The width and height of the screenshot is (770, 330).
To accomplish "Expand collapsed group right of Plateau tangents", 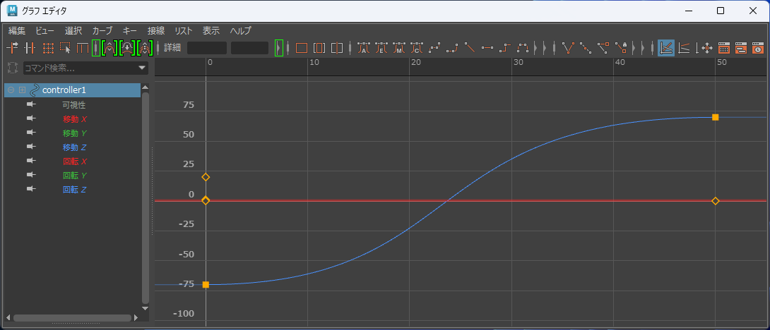I will 535,48.
